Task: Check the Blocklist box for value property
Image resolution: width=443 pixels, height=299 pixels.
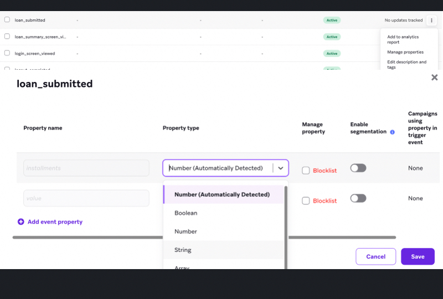Action: pos(306,201)
